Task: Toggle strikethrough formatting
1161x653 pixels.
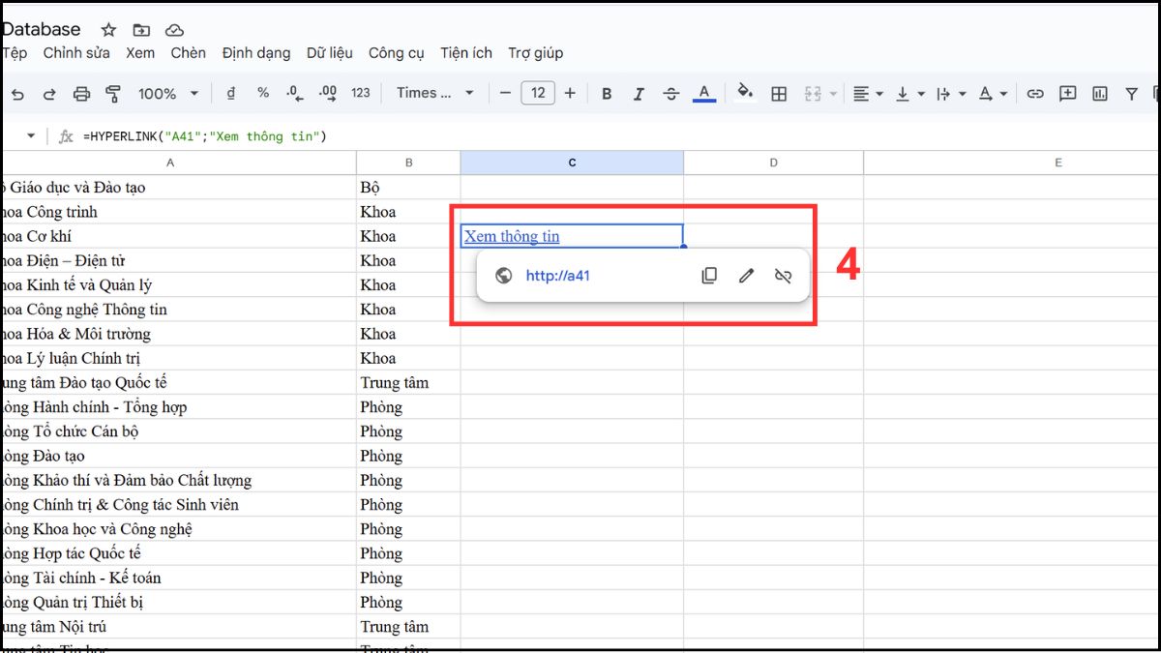Action: click(670, 93)
